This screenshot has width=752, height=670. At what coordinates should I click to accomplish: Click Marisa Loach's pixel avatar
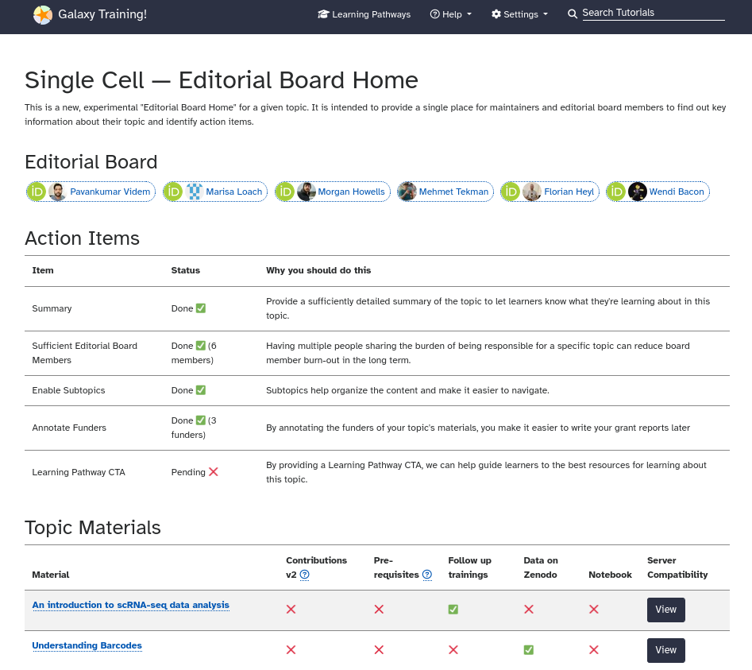pyautogui.click(x=195, y=192)
